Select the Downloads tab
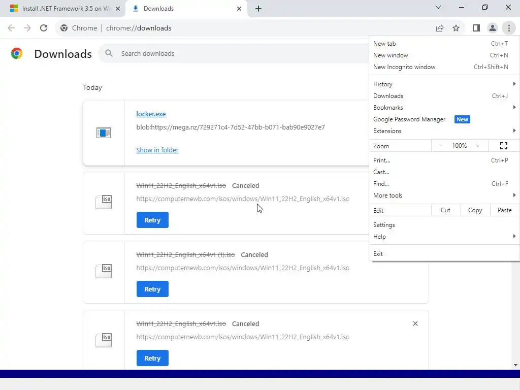 (186, 9)
